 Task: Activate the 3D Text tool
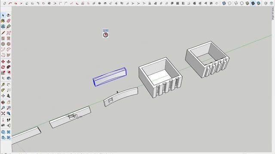(x=9, y=96)
